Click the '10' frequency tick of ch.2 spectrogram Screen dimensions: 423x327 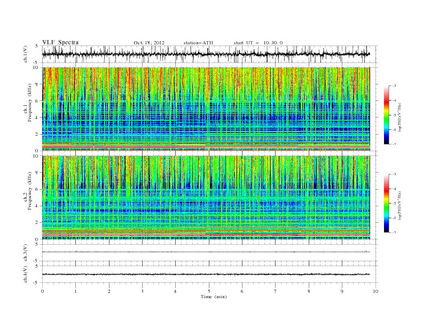pos(36,156)
